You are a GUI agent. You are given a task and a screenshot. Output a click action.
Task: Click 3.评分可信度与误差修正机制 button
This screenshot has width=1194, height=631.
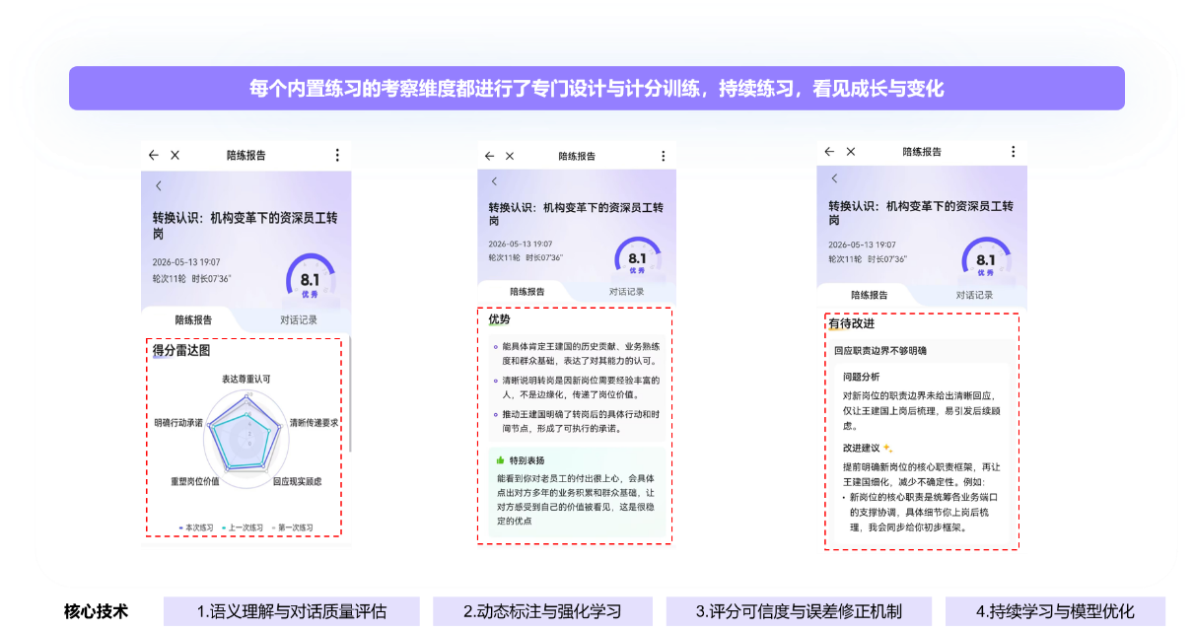click(x=799, y=611)
